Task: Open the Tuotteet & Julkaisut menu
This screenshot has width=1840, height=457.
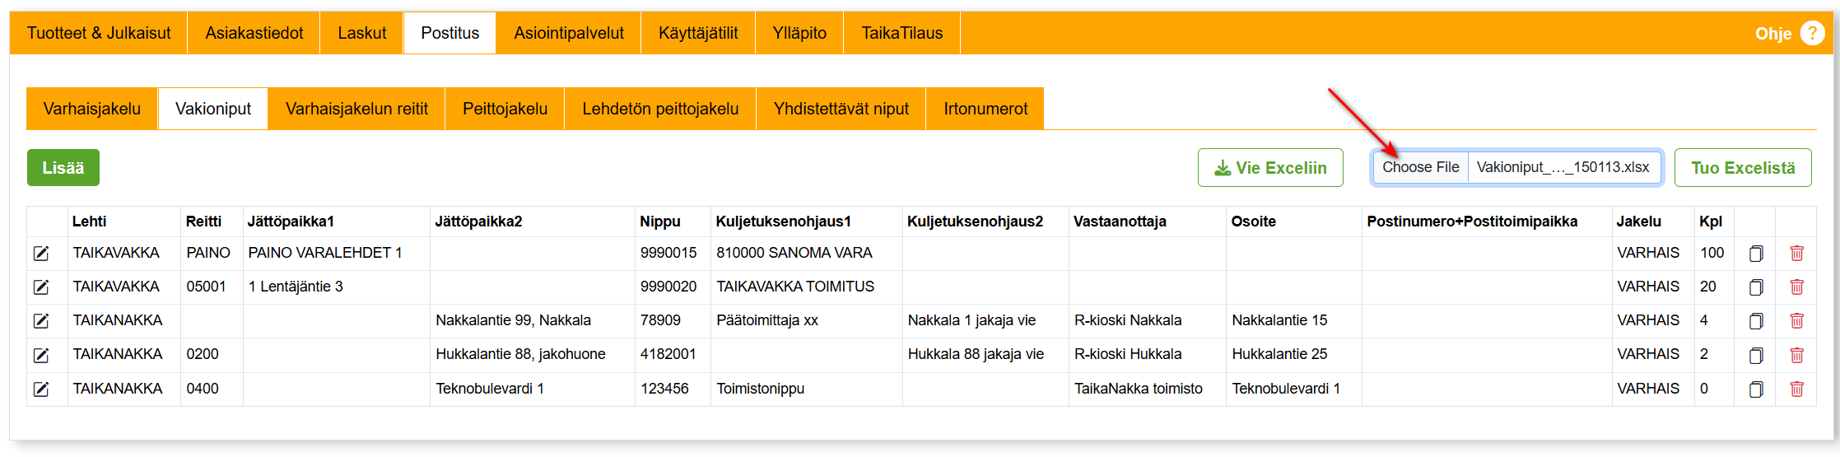Action: [x=99, y=33]
